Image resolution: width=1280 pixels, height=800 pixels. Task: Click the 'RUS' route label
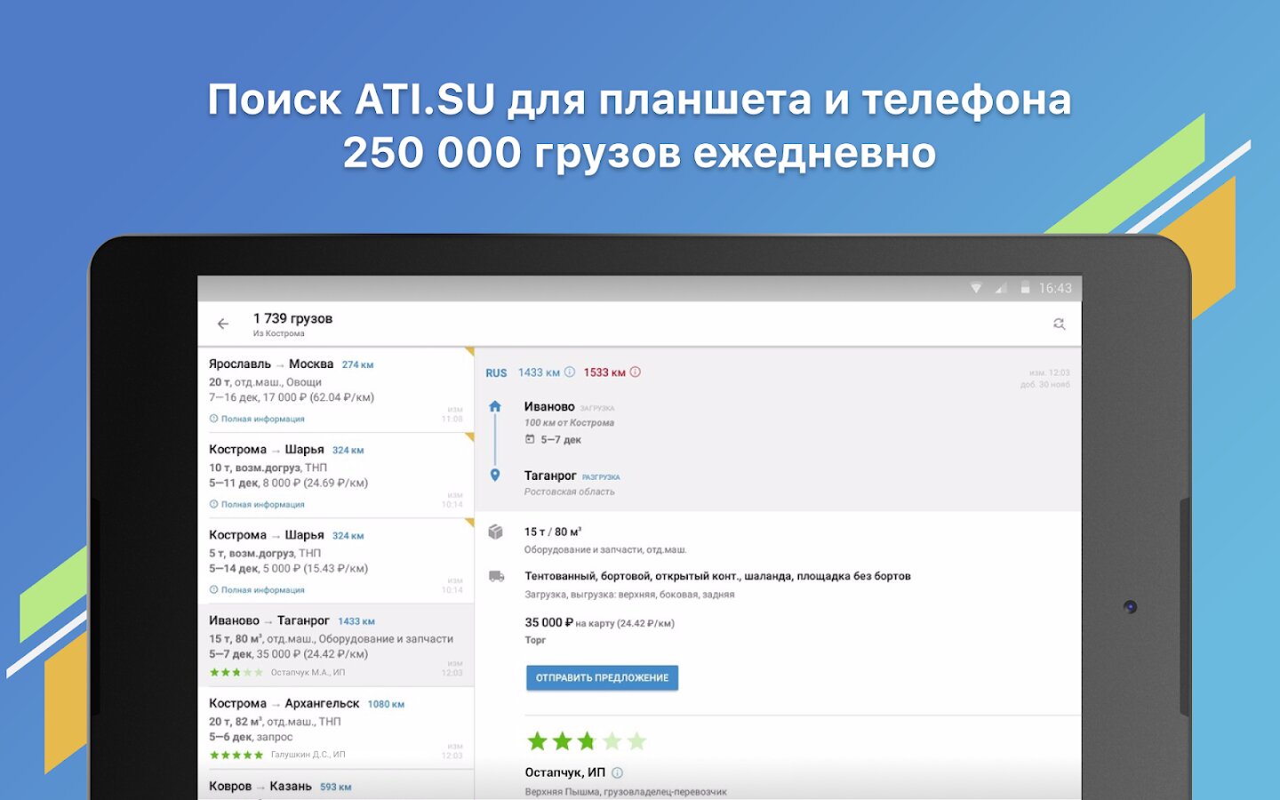(496, 373)
